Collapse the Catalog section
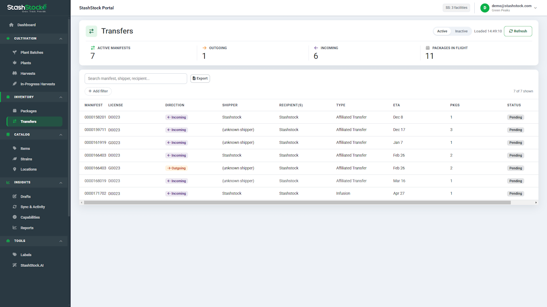547x307 pixels. [61, 135]
